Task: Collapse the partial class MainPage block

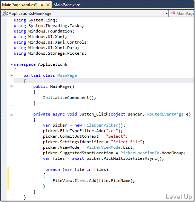Action: click(12, 75)
